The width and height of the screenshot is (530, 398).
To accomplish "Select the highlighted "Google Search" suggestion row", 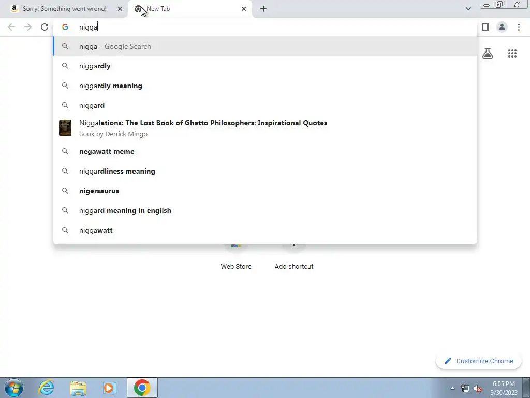I will 265,46.
